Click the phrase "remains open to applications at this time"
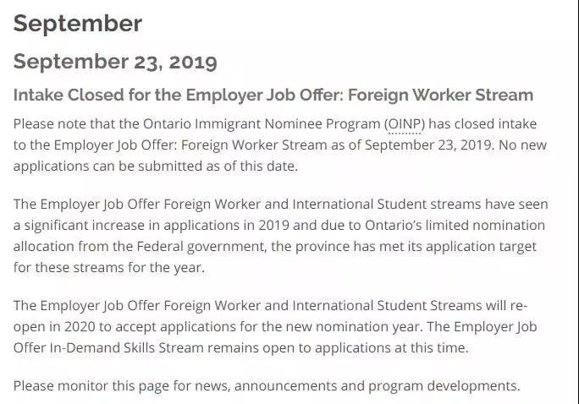This screenshot has width=579, height=404. tap(338, 348)
